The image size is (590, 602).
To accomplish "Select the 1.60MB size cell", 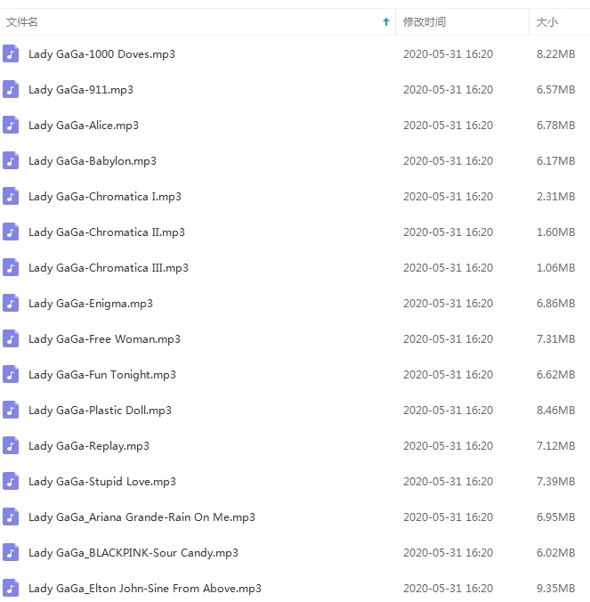I will pyautogui.click(x=556, y=232).
